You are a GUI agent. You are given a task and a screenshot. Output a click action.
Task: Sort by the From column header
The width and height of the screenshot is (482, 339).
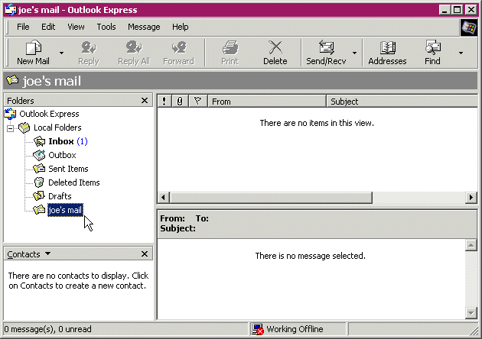coord(267,101)
